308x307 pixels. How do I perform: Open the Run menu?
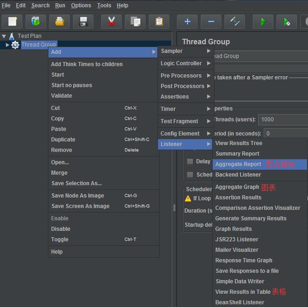[x=60, y=5]
